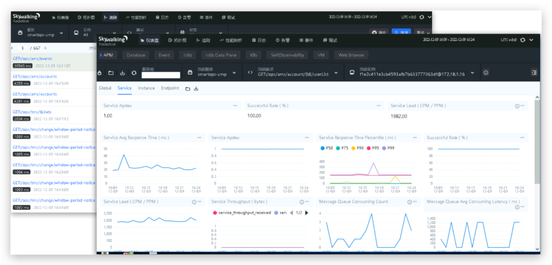Toggle the P50 legend series
This screenshot has width=552, height=265.
point(326,148)
